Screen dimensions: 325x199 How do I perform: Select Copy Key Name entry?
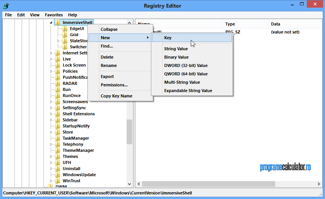(x=120, y=96)
